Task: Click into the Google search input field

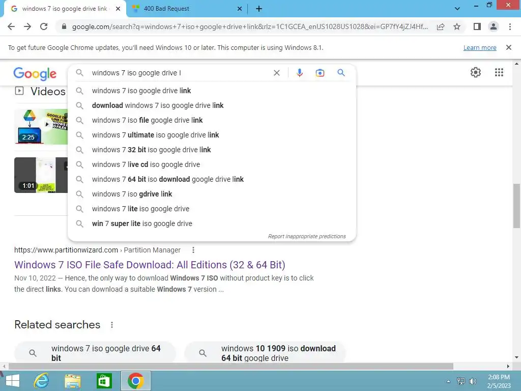Action: coord(180,73)
